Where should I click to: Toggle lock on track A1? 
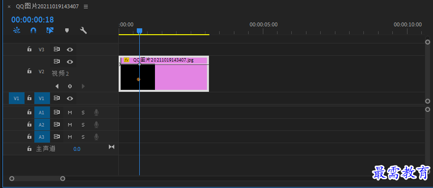29,112
